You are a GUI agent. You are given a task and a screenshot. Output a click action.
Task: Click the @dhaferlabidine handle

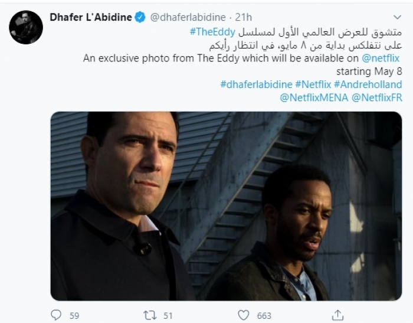click(188, 17)
